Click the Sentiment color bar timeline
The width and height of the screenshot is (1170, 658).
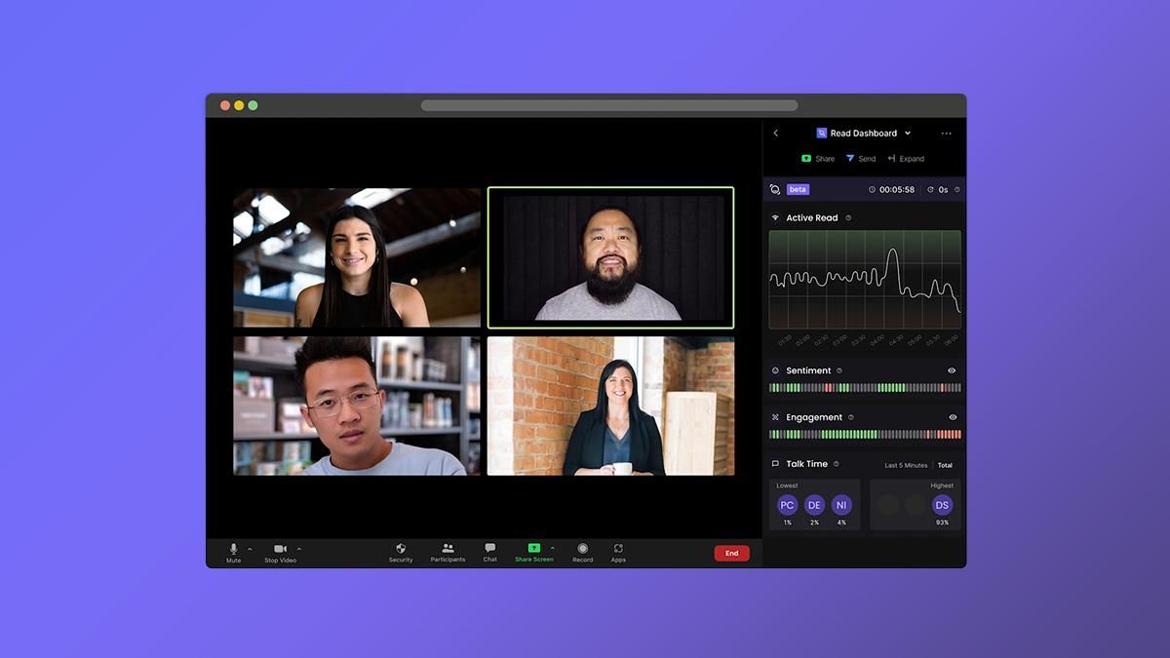pos(865,388)
